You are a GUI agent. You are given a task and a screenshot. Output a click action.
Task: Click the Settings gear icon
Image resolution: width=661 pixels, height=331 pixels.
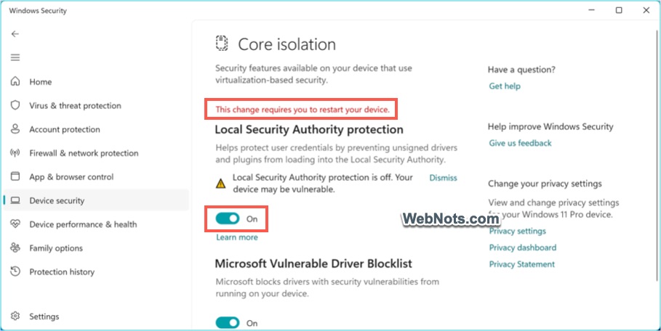15,316
